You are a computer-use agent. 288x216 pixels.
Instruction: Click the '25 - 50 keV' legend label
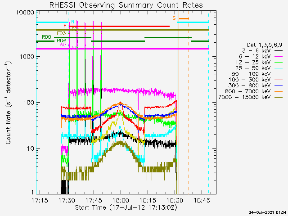coord(253,68)
